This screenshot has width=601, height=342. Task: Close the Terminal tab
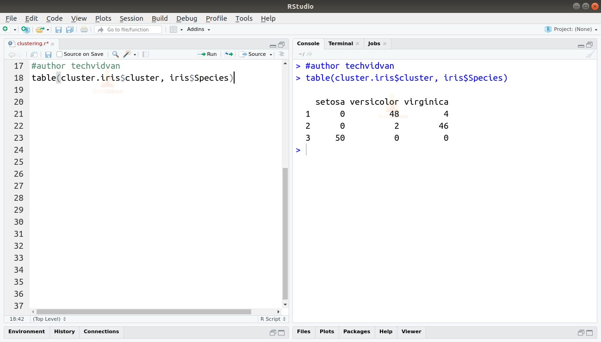(x=358, y=44)
